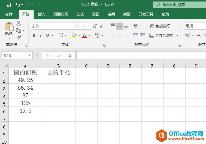The height and width of the screenshot is (144, 206).
Task: Apply red font color A
Action: pos(84,35)
